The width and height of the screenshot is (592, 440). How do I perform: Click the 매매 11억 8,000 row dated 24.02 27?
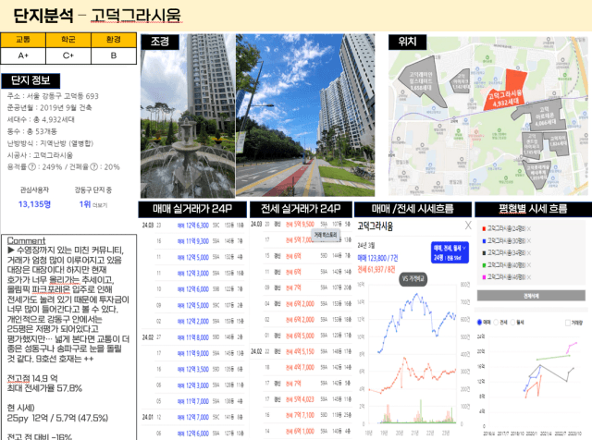[193, 337]
